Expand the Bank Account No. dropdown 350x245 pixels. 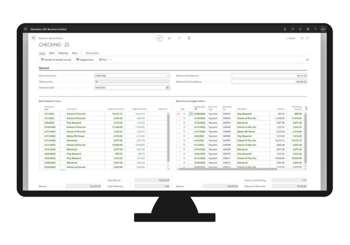click(167, 76)
